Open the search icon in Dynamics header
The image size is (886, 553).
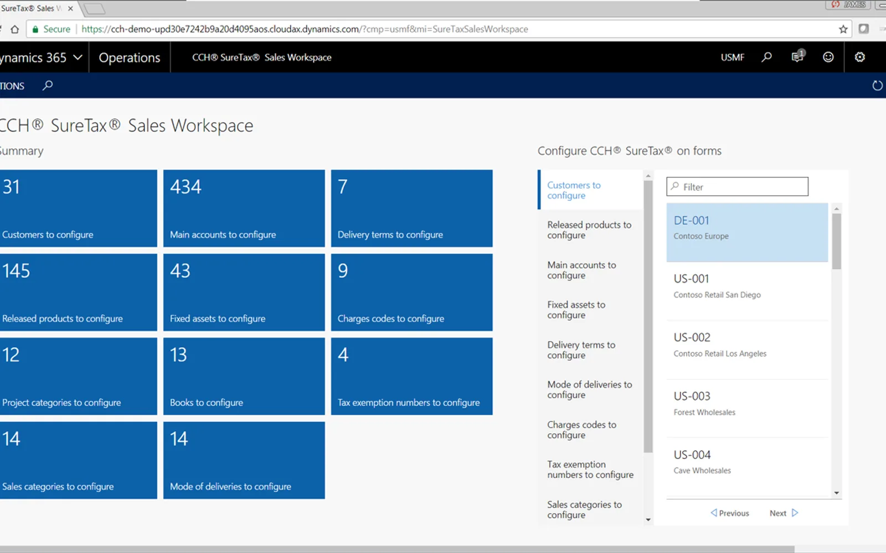pyautogui.click(x=767, y=57)
